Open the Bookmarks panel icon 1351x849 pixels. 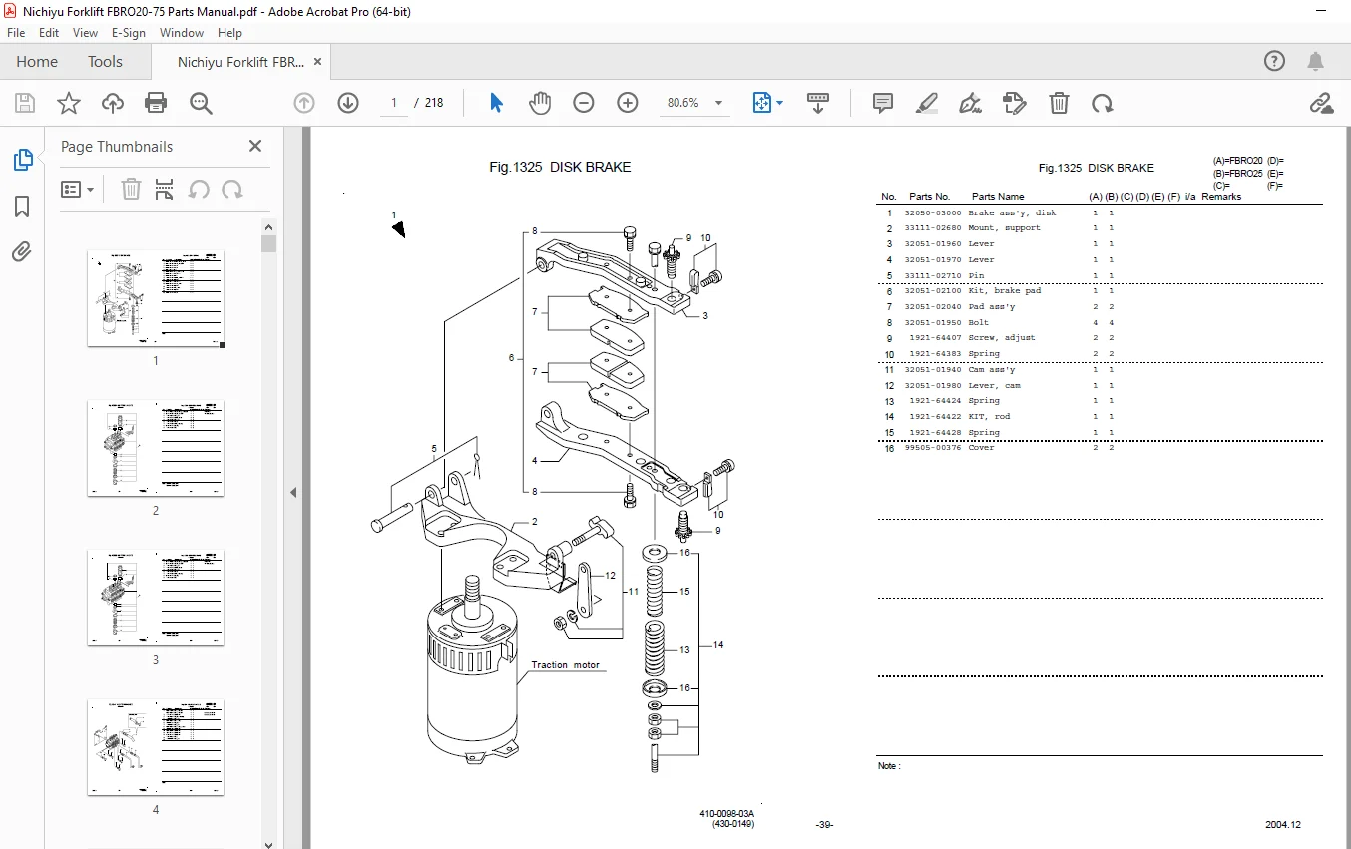(22, 207)
